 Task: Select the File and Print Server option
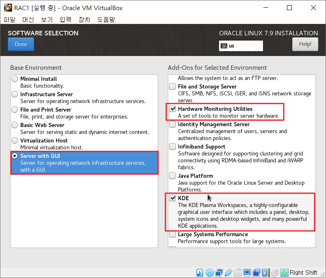(x=15, y=110)
